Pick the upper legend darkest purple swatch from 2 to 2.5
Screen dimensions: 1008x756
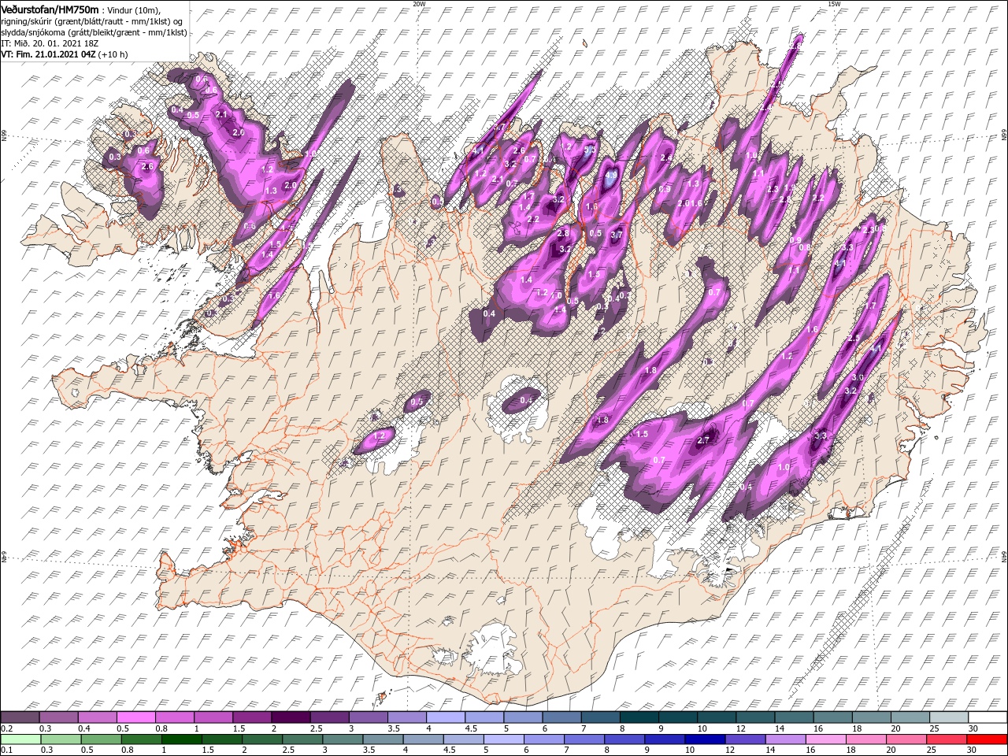coord(291,717)
